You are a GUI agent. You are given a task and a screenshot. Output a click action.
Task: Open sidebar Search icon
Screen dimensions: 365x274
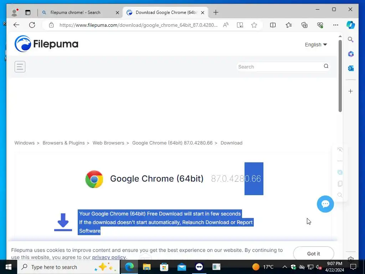(351, 40)
